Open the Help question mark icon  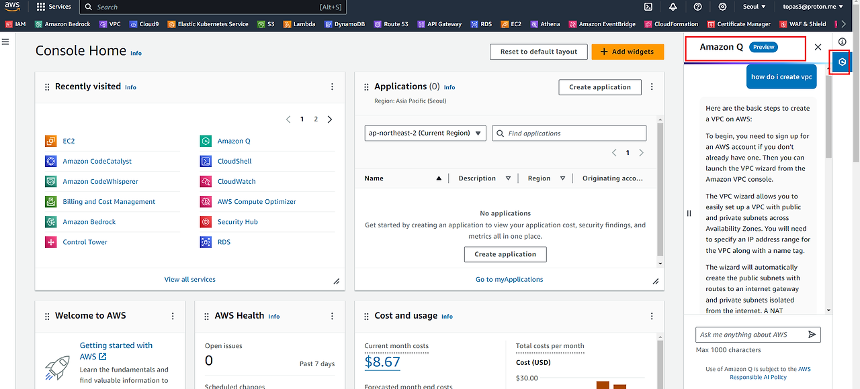697,7
